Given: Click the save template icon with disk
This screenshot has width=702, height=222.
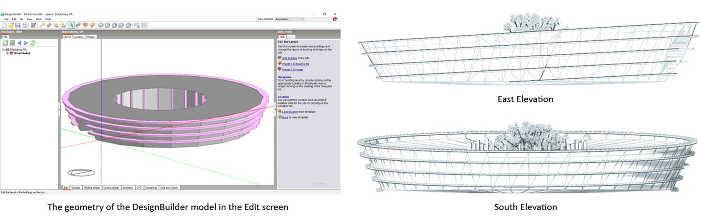Looking at the screenshot, I should tap(63, 25).
